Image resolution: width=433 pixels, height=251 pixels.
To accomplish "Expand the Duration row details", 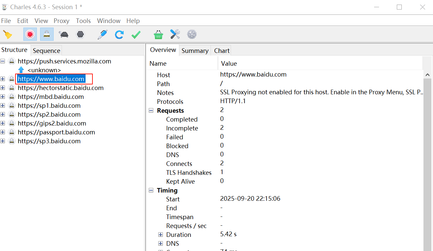I will 161,235.
